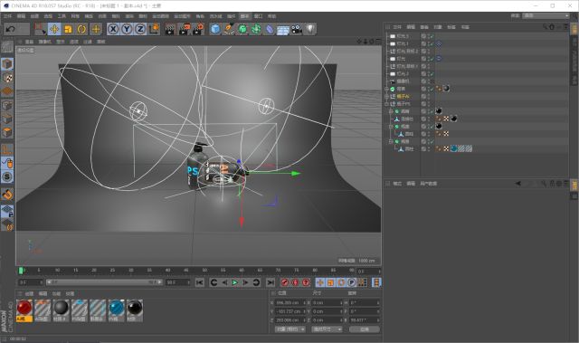Viewport: 579px width, 343px height.
Task: Open the size mode dropdown in coordinates panel
Action: 327,329
